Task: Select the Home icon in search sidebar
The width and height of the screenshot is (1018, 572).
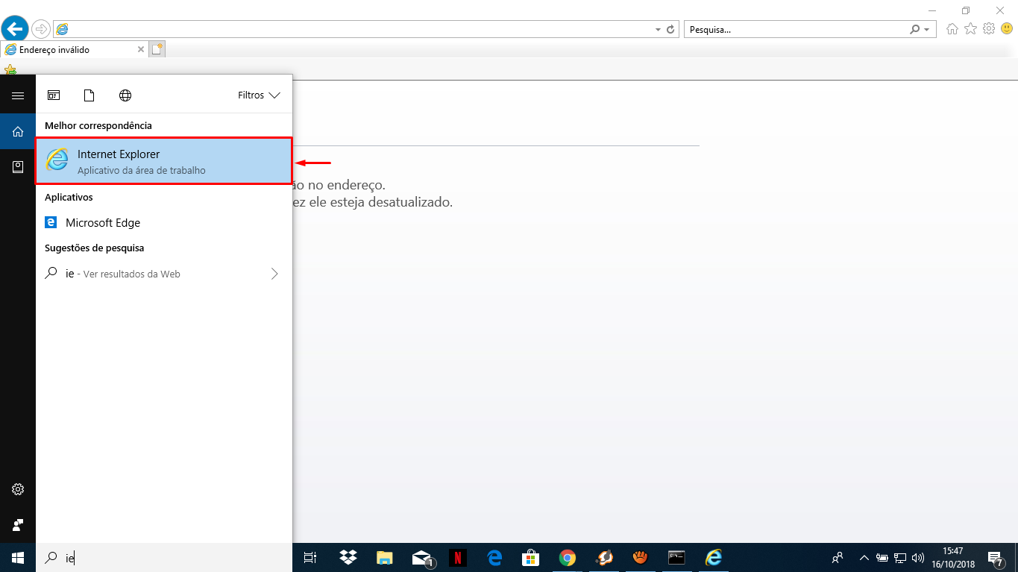Action: point(18,131)
